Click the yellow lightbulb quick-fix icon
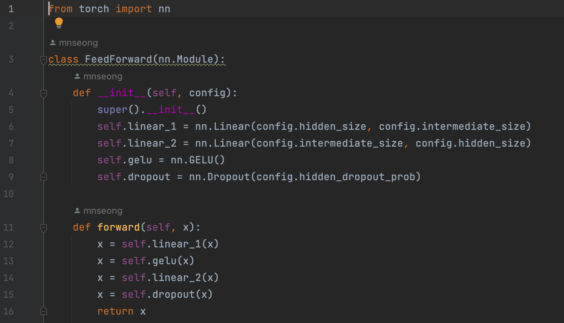The width and height of the screenshot is (564, 323). (59, 23)
